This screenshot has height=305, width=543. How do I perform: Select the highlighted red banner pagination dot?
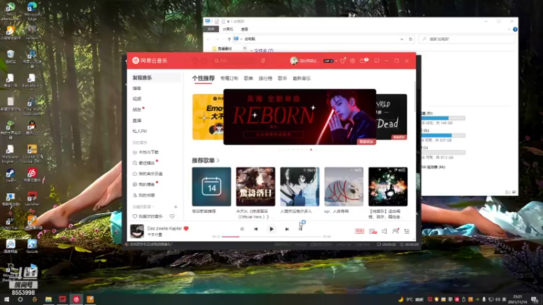point(311,150)
